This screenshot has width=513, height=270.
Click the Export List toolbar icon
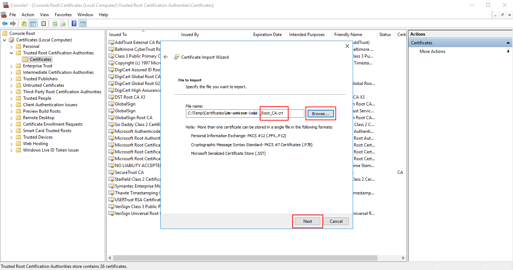point(63,23)
